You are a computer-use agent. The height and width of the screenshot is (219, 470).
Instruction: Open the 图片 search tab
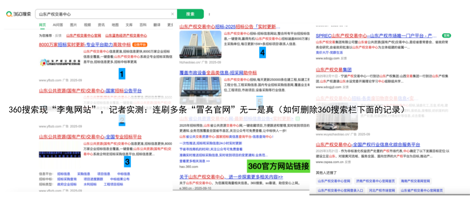pos(73,25)
